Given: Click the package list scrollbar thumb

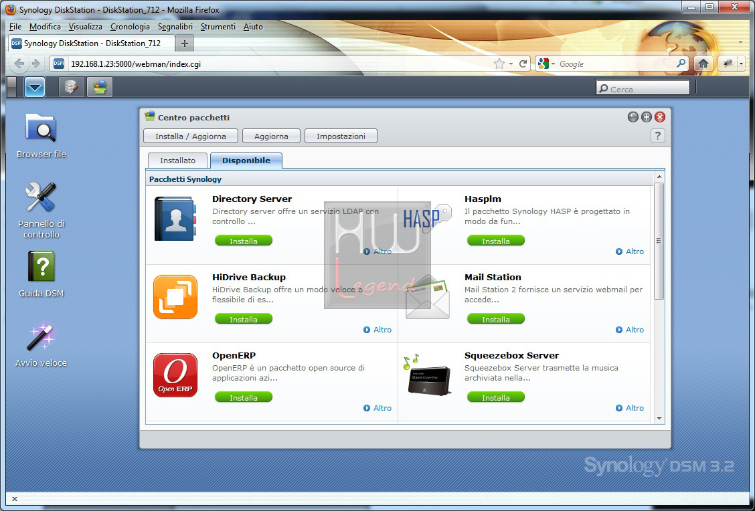Looking at the screenshot, I should tap(659, 241).
